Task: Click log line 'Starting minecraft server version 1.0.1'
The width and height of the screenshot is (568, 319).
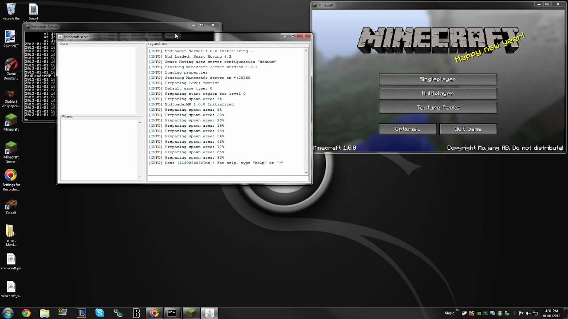Action: (x=203, y=67)
